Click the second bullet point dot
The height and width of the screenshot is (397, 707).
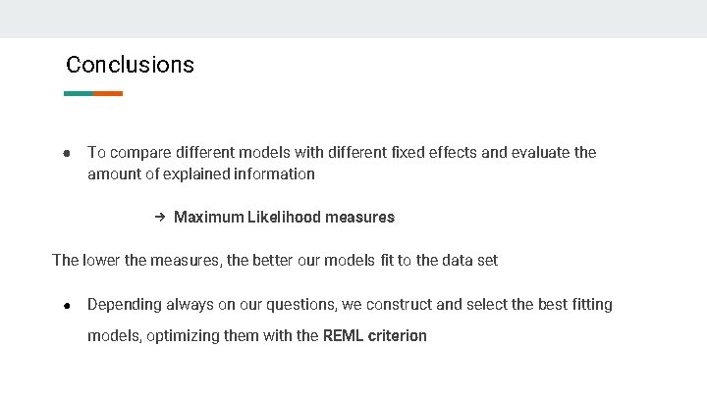[x=67, y=306]
